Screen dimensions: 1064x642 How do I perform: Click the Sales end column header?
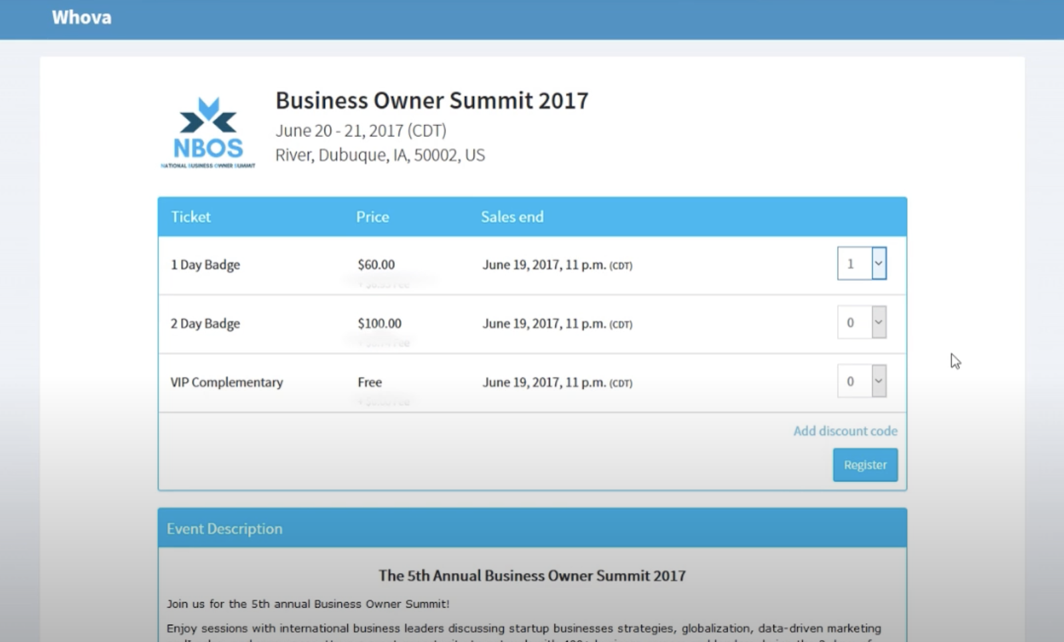click(512, 217)
